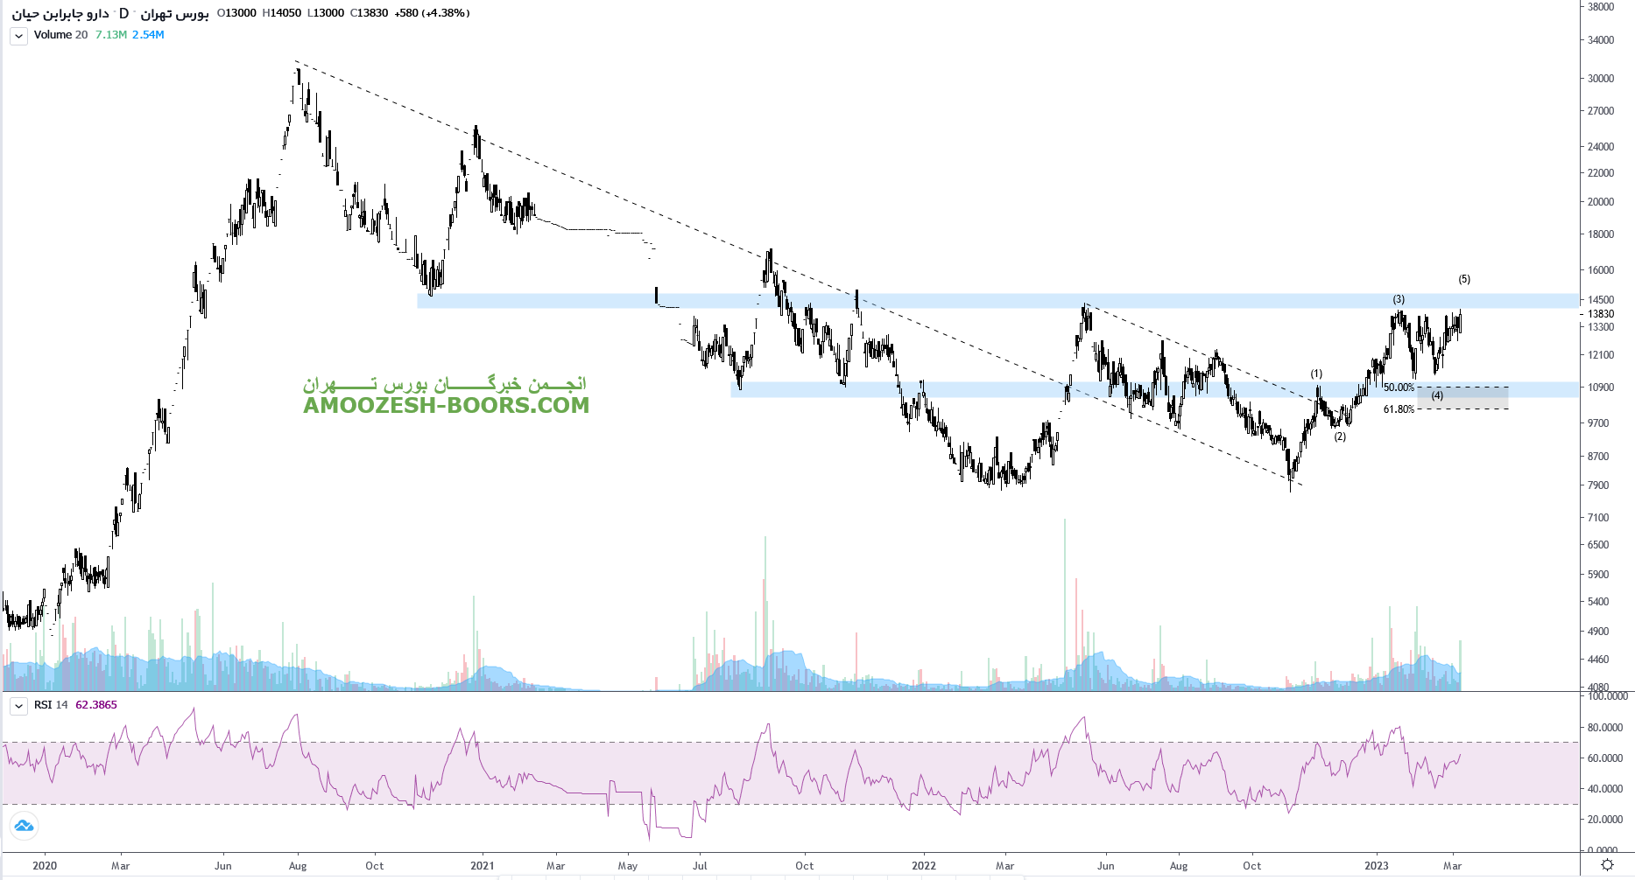Click the 2021 label on time axis
This screenshot has height=880, width=1635.
pyautogui.click(x=482, y=866)
